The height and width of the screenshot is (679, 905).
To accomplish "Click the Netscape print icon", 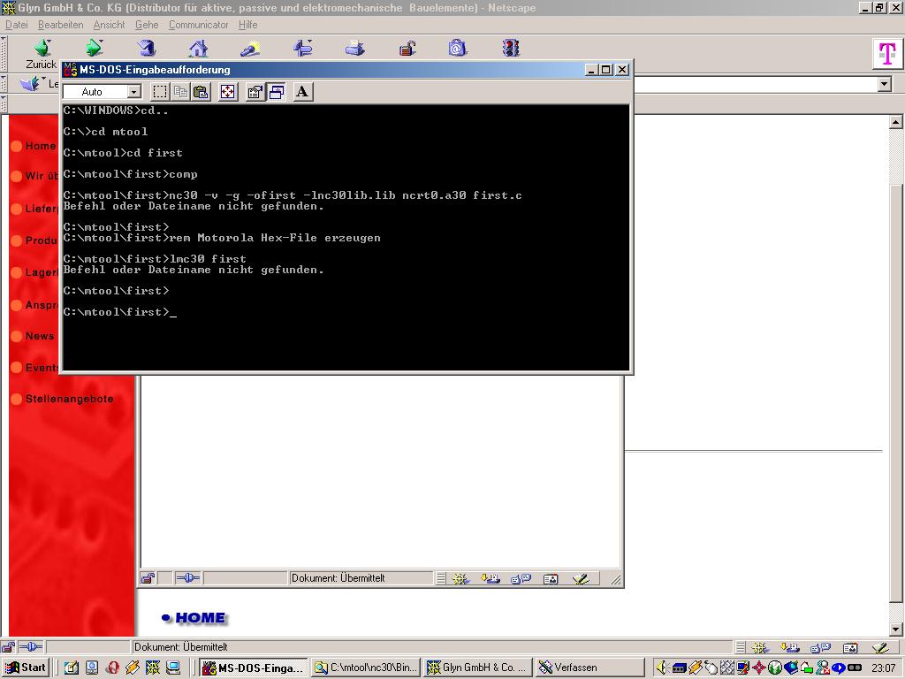I will [x=355, y=48].
